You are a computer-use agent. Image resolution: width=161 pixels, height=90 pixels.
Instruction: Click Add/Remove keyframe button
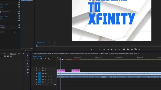[x=15, y=32]
